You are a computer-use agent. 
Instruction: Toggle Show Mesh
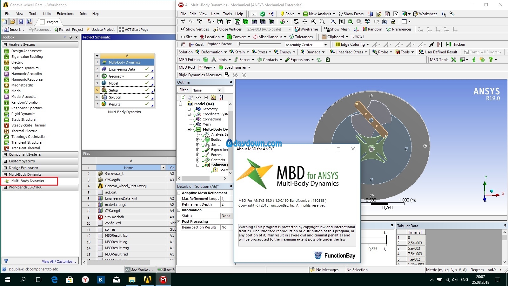pyautogui.click(x=337, y=29)
